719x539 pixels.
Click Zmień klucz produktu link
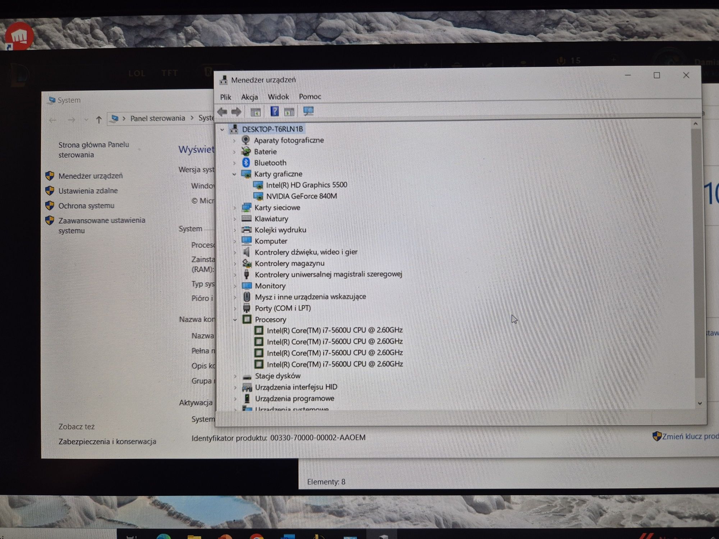[690, 436]
